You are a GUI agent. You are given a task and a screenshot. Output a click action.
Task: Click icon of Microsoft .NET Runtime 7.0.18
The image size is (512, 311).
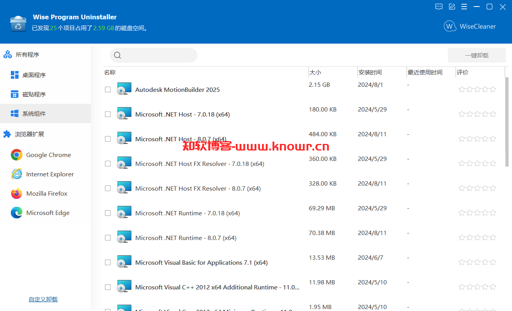tap(124, 213)
